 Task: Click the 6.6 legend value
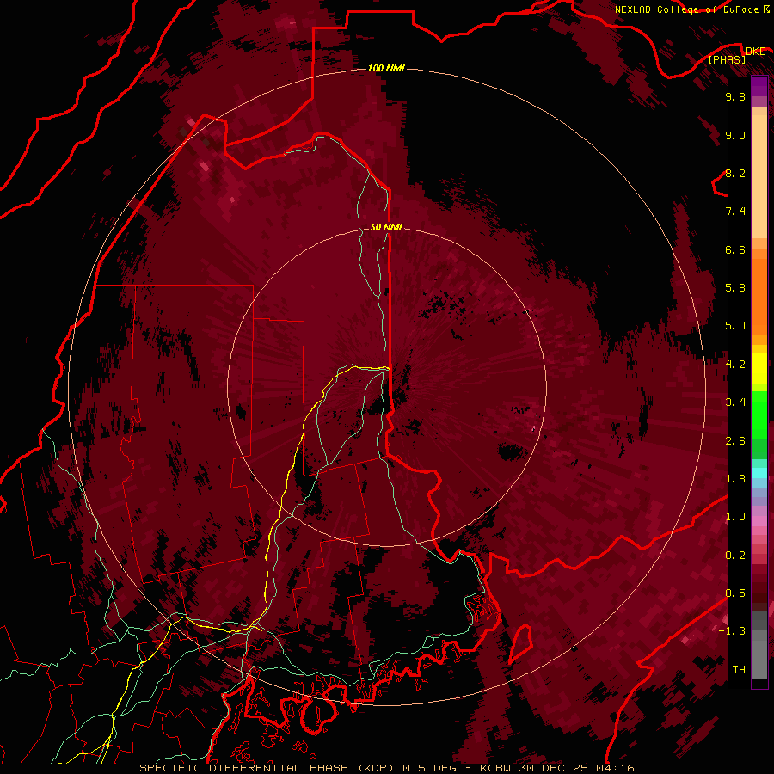pos(735,249)
